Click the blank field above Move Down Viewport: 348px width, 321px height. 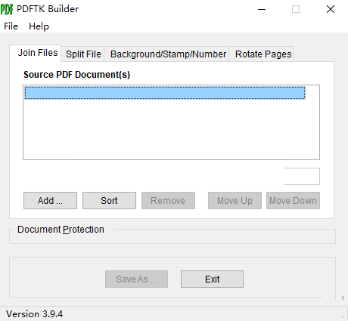tap(302, 176)
